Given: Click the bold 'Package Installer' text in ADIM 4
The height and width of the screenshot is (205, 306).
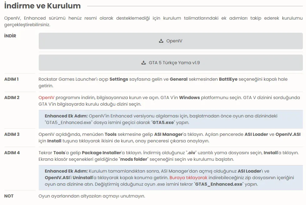Looking at the screenshot, I should [101, 153].
